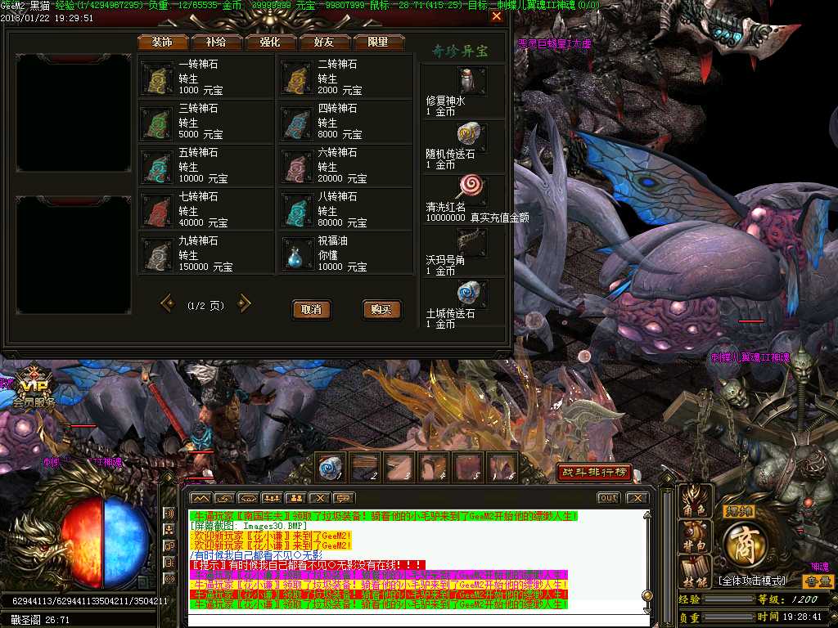Switch to the 装饰 tab
The image size is (838, 628).
click(163, 42)
